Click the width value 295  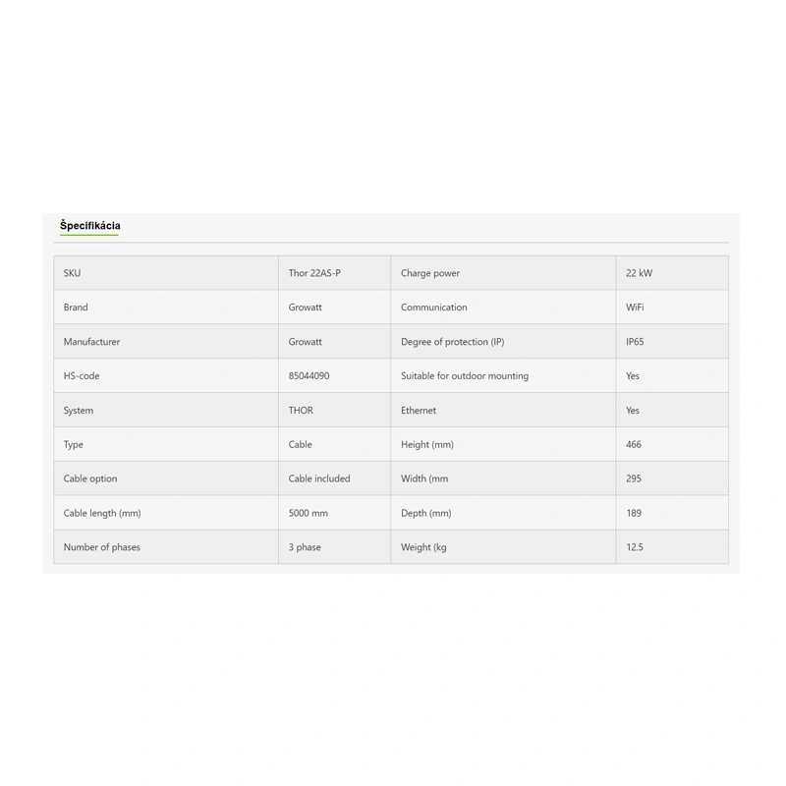[x=634, y=479]
